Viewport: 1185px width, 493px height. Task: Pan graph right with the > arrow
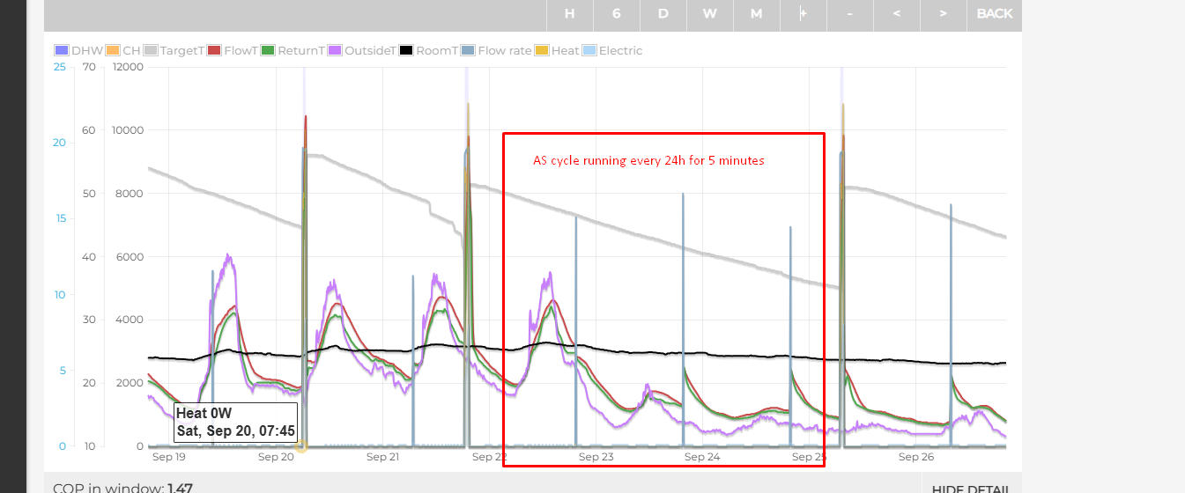click(x=943, y=14)
